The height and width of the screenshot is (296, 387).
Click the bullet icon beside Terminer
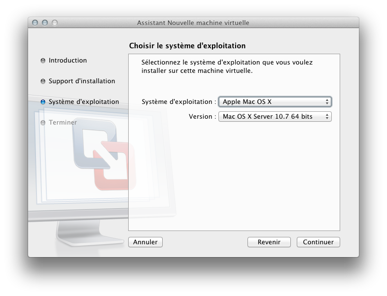click(x=43, y=123)
